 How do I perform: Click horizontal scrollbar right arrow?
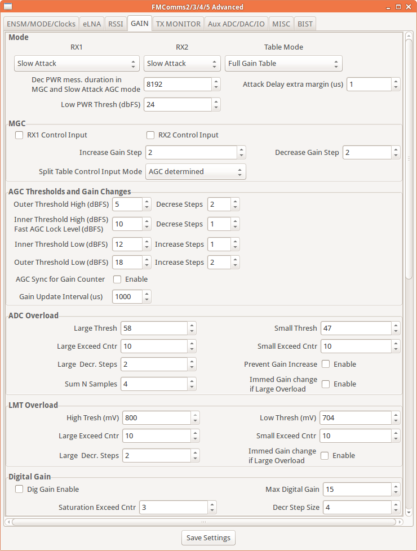(x=400, y=522)
